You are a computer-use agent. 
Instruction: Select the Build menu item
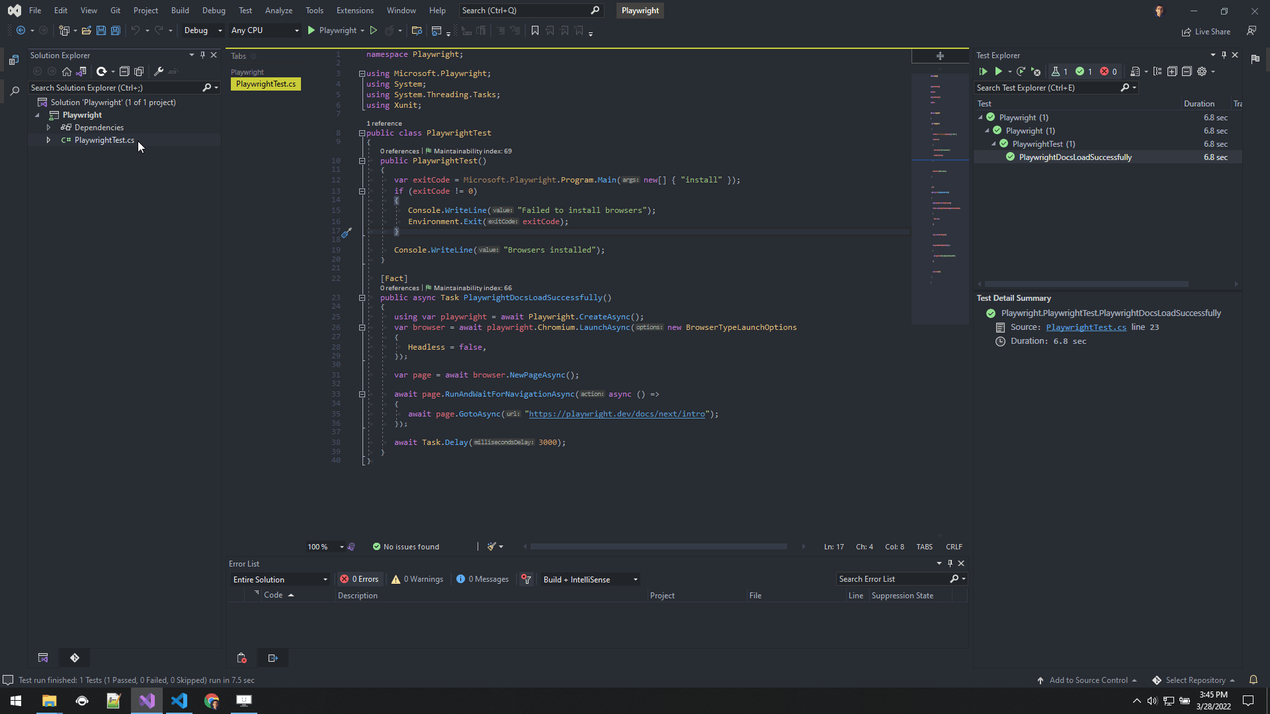pos(180,11)
